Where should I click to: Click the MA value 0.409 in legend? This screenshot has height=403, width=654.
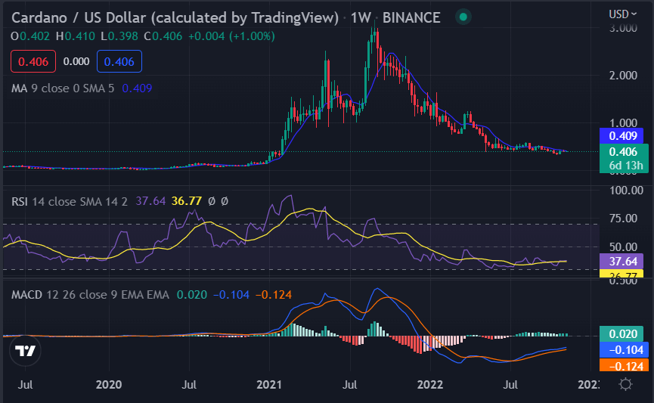[137, 88]
